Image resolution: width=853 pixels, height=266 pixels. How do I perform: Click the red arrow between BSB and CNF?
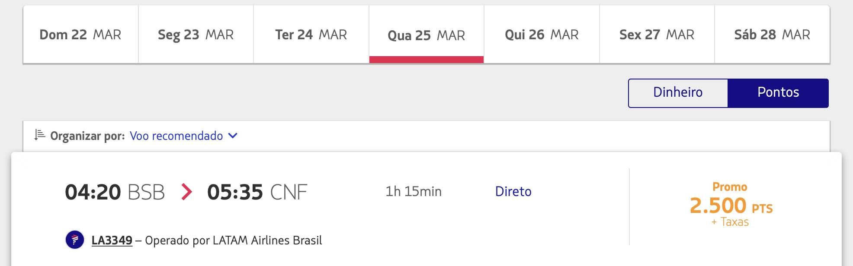point(186,192)
